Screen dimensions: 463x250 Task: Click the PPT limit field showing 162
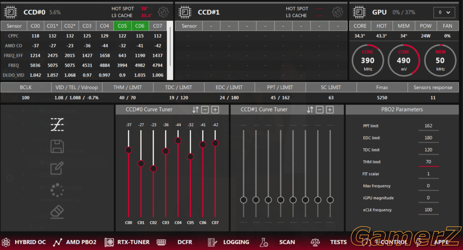pyautogui.click(x=428, y=126)
